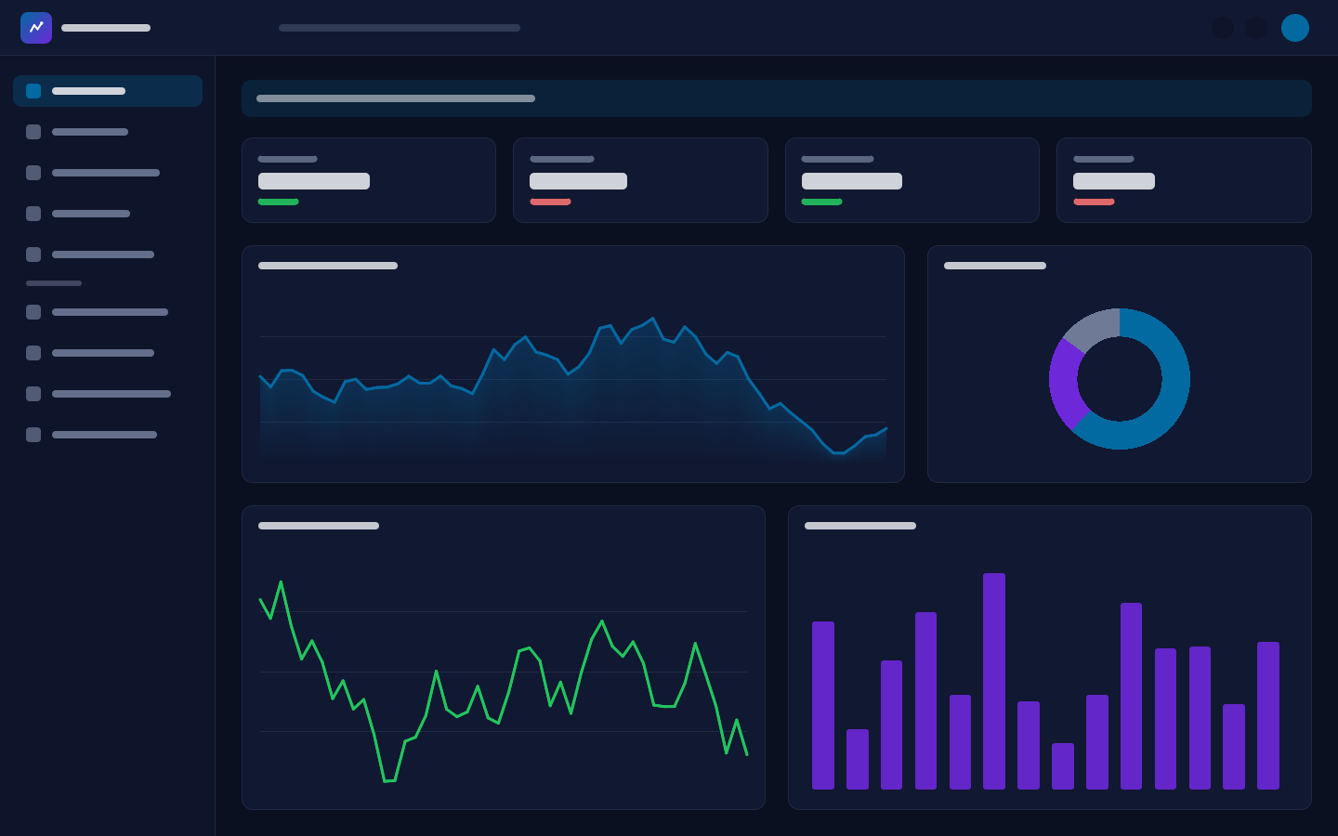
Task: Select the gray segment of the donut chart
Action: click(1095, 327)
